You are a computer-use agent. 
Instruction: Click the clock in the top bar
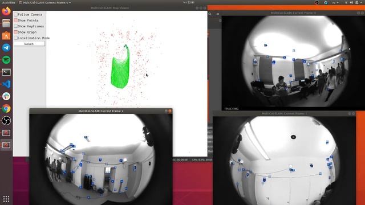pyautogui.click(x=189, y=2)
